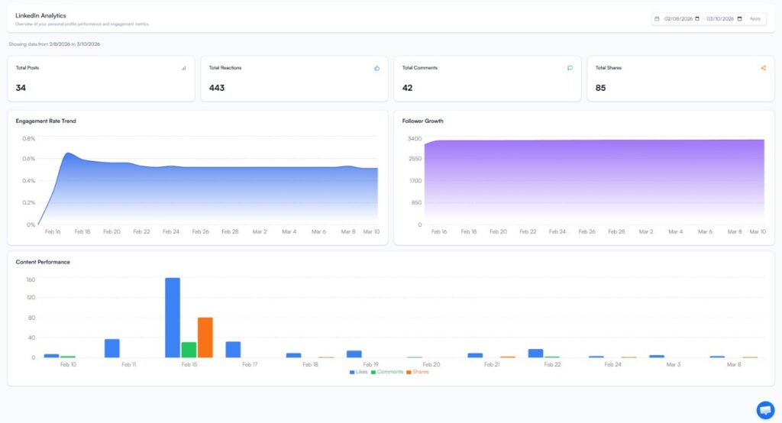Open the start date calendar picker icon
782x423 pixels.
click(x=697, y=19)
